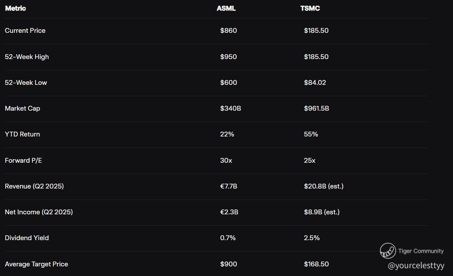Open the @yourcelesttyy user handle
The image size is (453, 276).
(416, 266)
